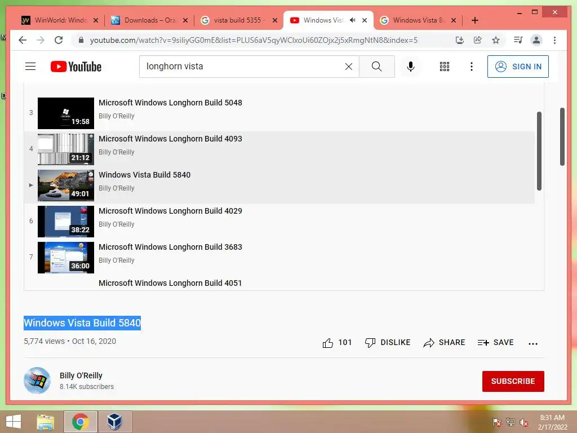Open the Windows Start button
Image resolution: width=577 pixels, height=433 pixels.
14,422
